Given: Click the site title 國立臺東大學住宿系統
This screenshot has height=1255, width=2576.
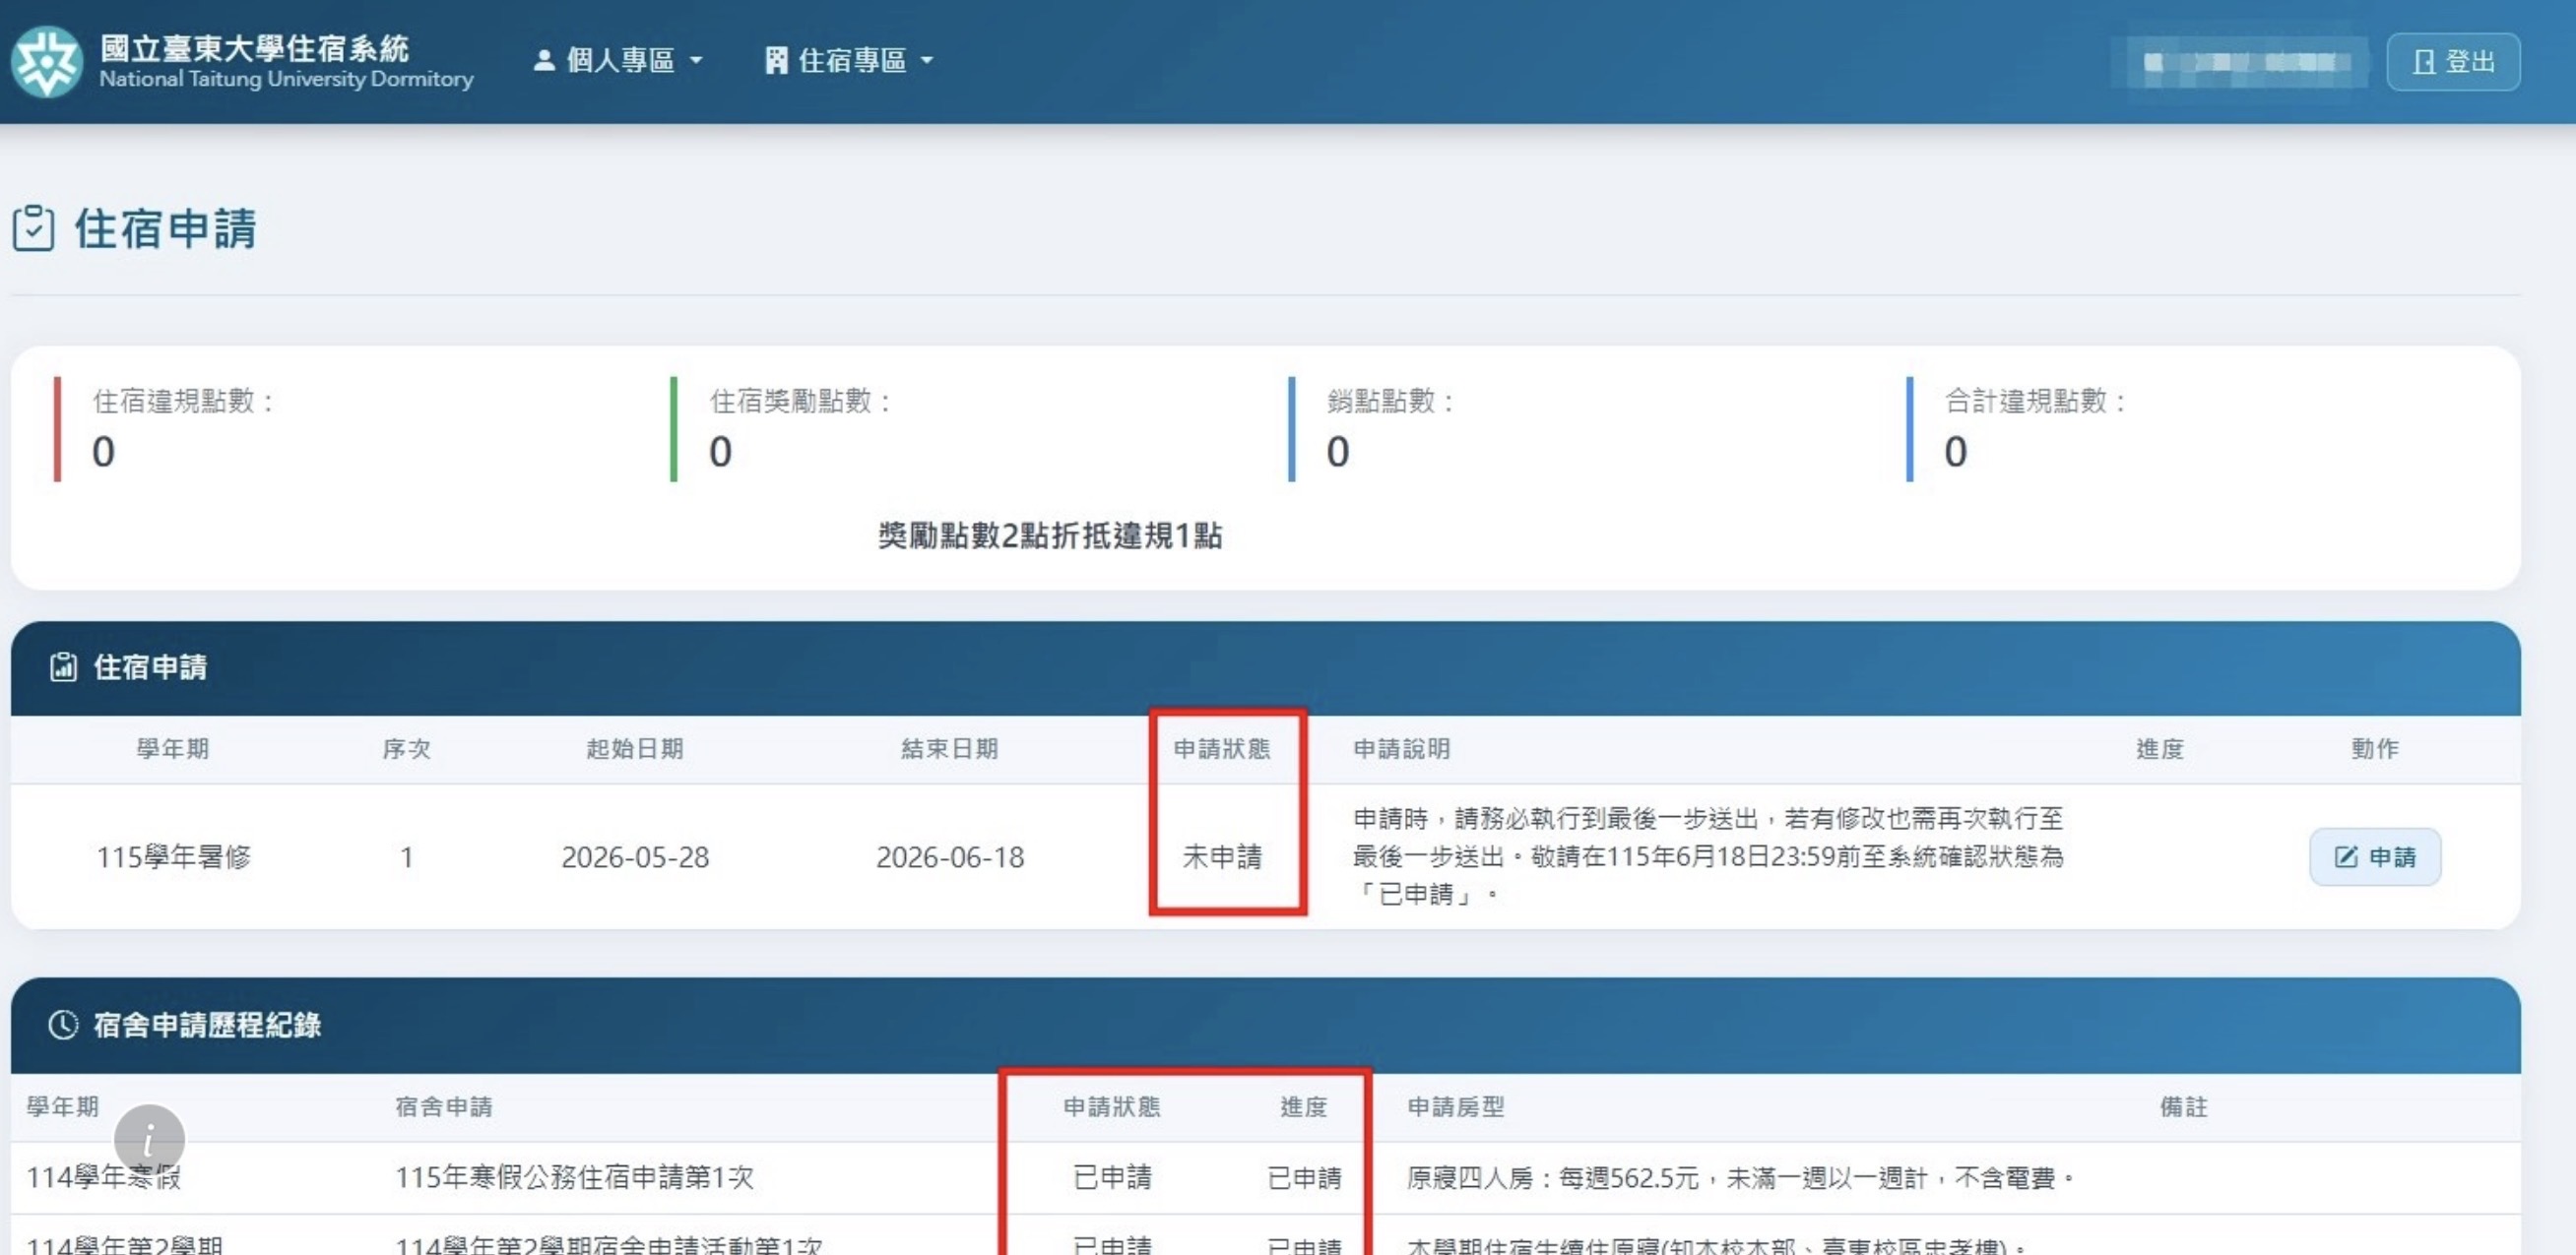Looking at the screenshot, I should [254, 48].
